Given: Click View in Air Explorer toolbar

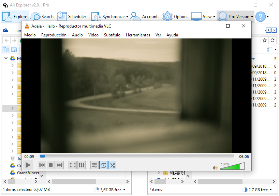Looking at the screenshot, I should [x=202, y=17].
